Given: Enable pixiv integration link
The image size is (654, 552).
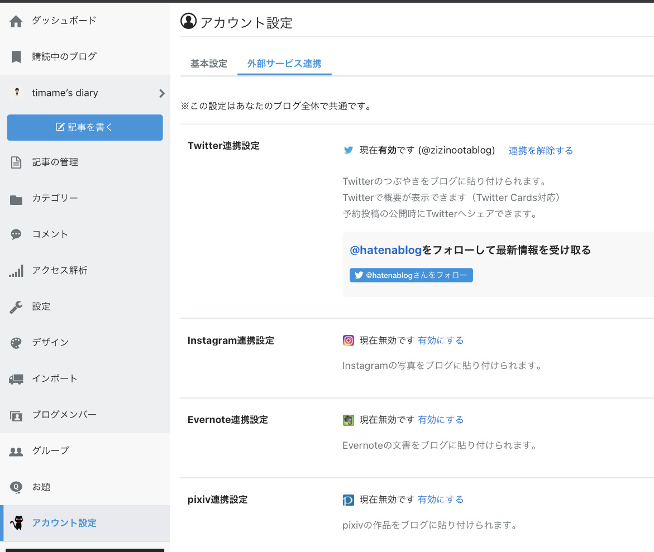Looking at the screenshot, I should [x=441, y=500].
